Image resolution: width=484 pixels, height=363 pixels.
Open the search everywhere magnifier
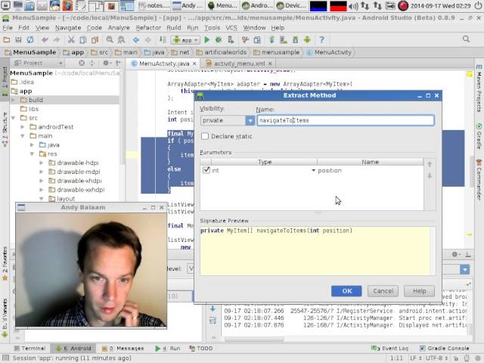click(x=466, y=39)
